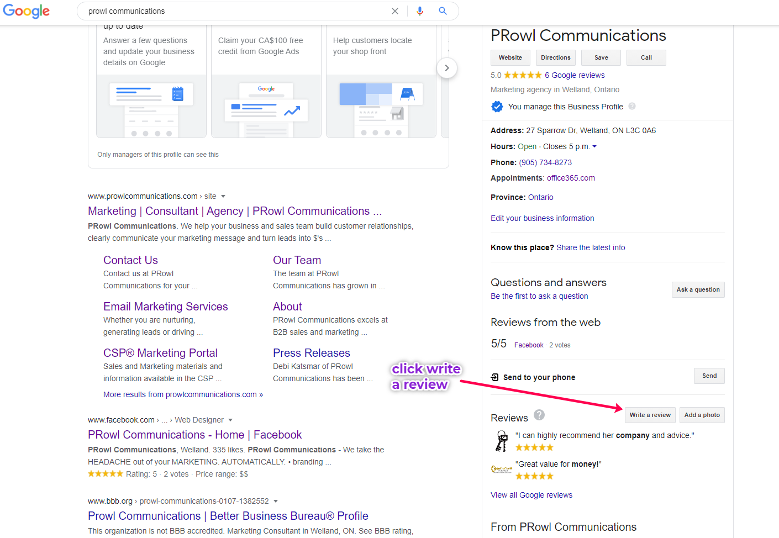Viewport: 779px width, 538px height.
Task: Click phone number (905) 734-8273
Action: click(x=545, y=162)
